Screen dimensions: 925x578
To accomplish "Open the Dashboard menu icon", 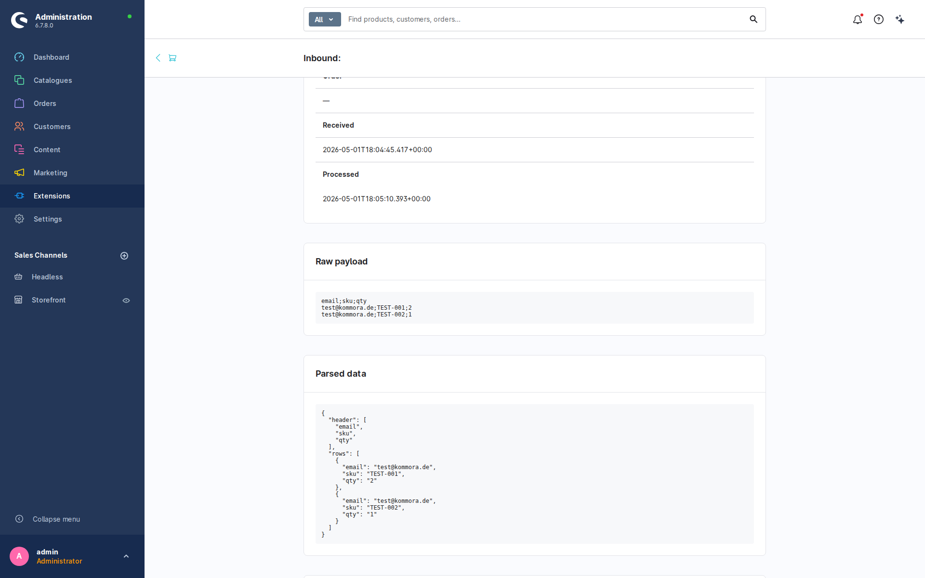I will coord(19,57).
